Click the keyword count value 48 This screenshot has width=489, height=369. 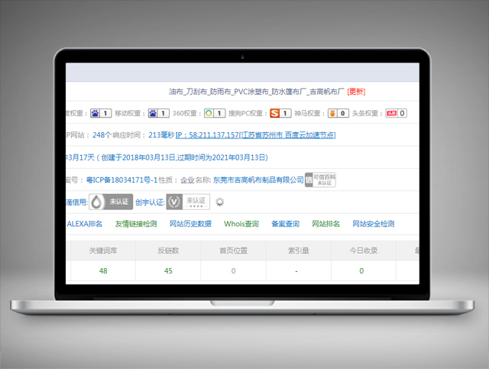[103, 270]
